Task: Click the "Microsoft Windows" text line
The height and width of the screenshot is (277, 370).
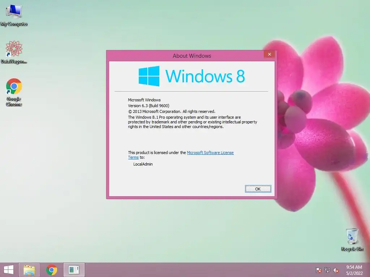Action: [144, 100]
